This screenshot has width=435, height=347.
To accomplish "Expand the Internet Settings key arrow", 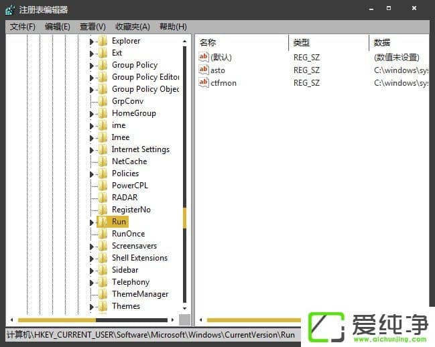I will pyautogui.click(x=92, y=150).
